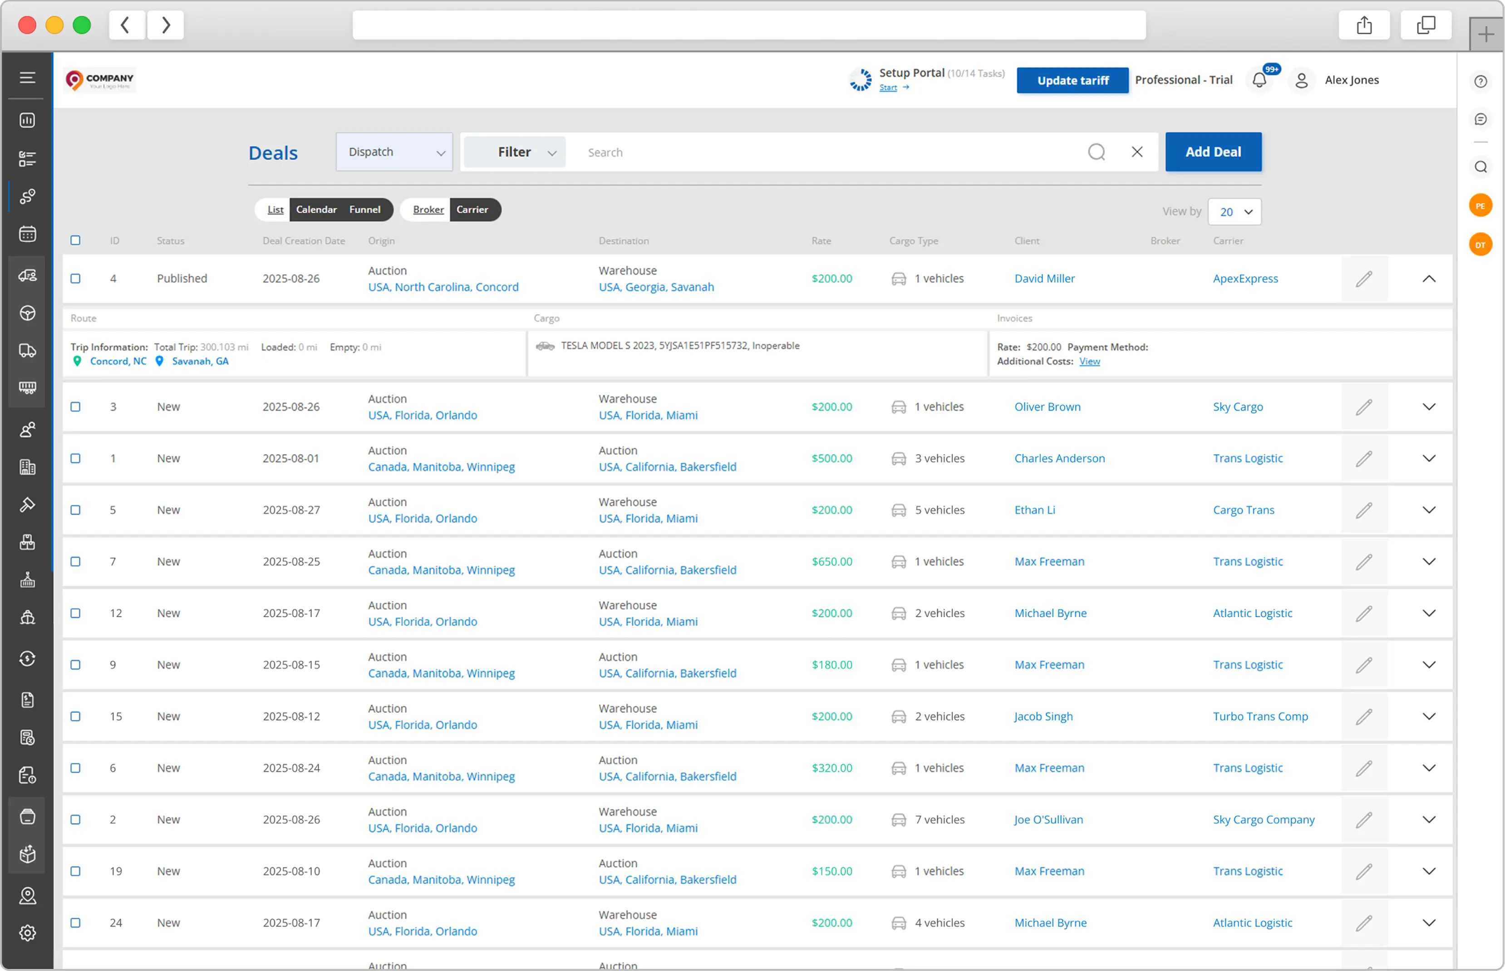Open carrier ApexExpress link
This screenshot has height=971, width=1505.
1245,279
